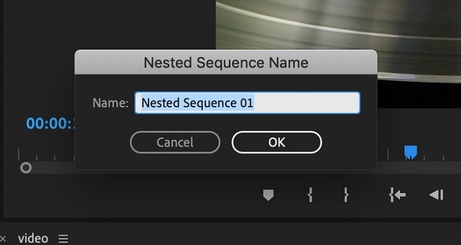This screenshot has height=245, width=461.
Task: Open the video panel hamburger menu
Action: click(63, 239)
